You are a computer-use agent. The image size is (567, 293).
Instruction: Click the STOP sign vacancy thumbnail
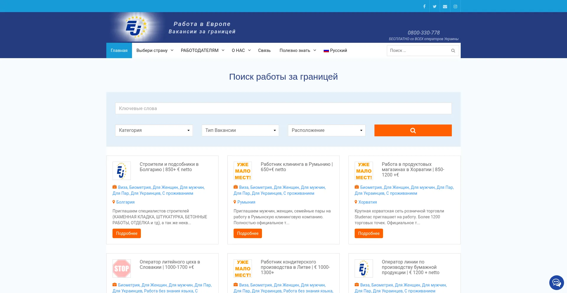[x=121, y=268]
